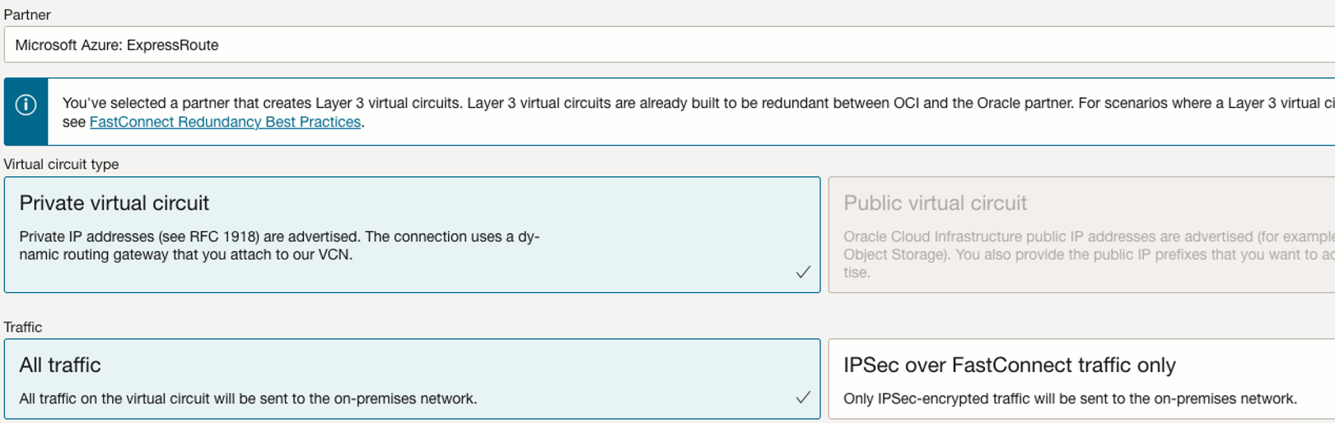Select the Public virtual circuit option

[x=1081, y=235]
